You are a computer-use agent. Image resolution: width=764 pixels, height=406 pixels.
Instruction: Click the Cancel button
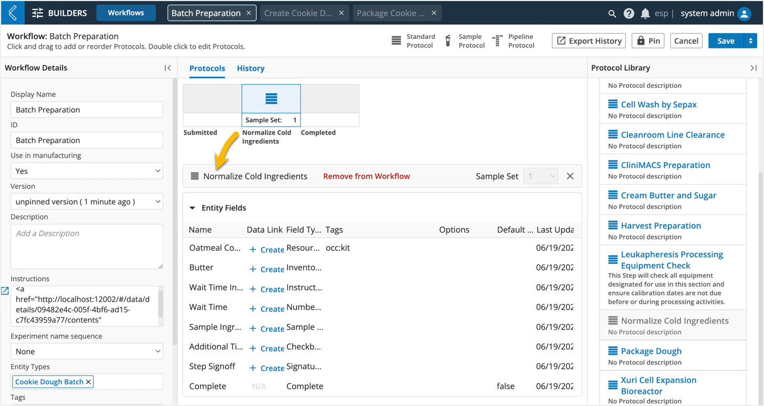pos(686,41)
